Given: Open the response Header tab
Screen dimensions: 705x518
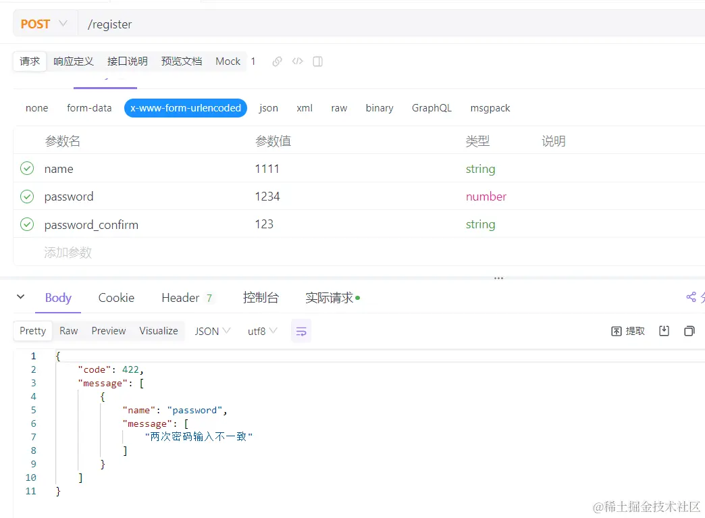Looking at the screenshot, I should (x=186, y=298).
